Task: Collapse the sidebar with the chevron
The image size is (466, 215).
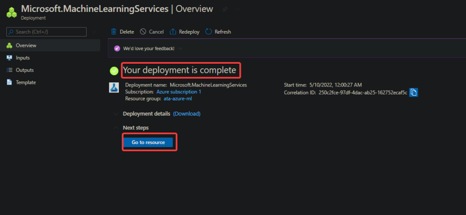Action: point(94,32)
